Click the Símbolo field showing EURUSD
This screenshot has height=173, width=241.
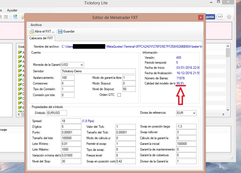click(56, 113)
